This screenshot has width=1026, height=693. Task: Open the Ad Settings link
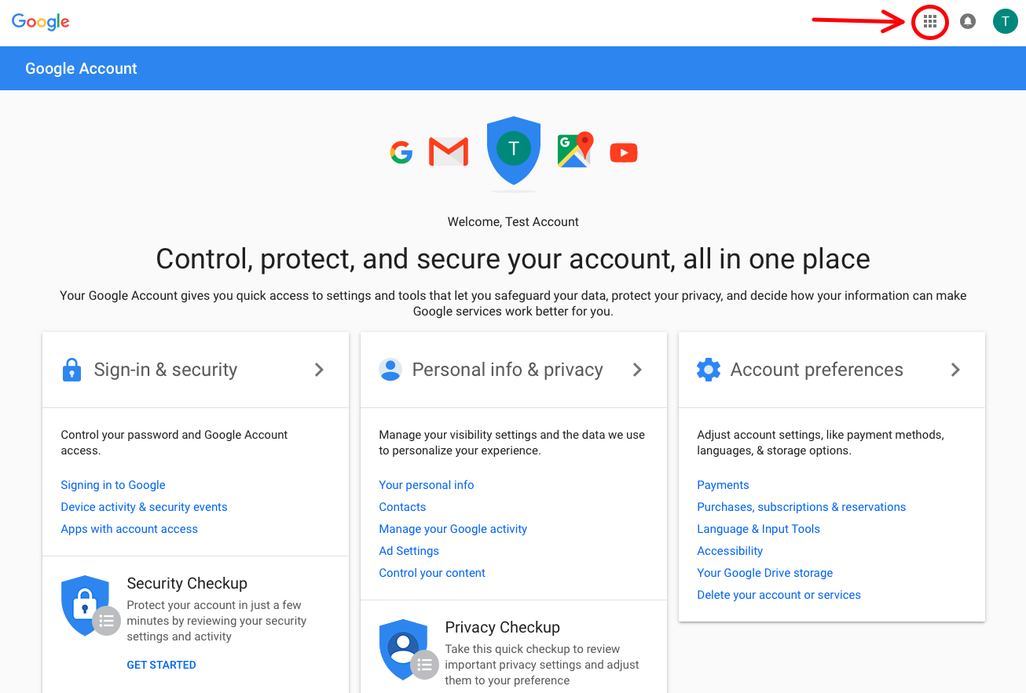click(x=409, y=551)
